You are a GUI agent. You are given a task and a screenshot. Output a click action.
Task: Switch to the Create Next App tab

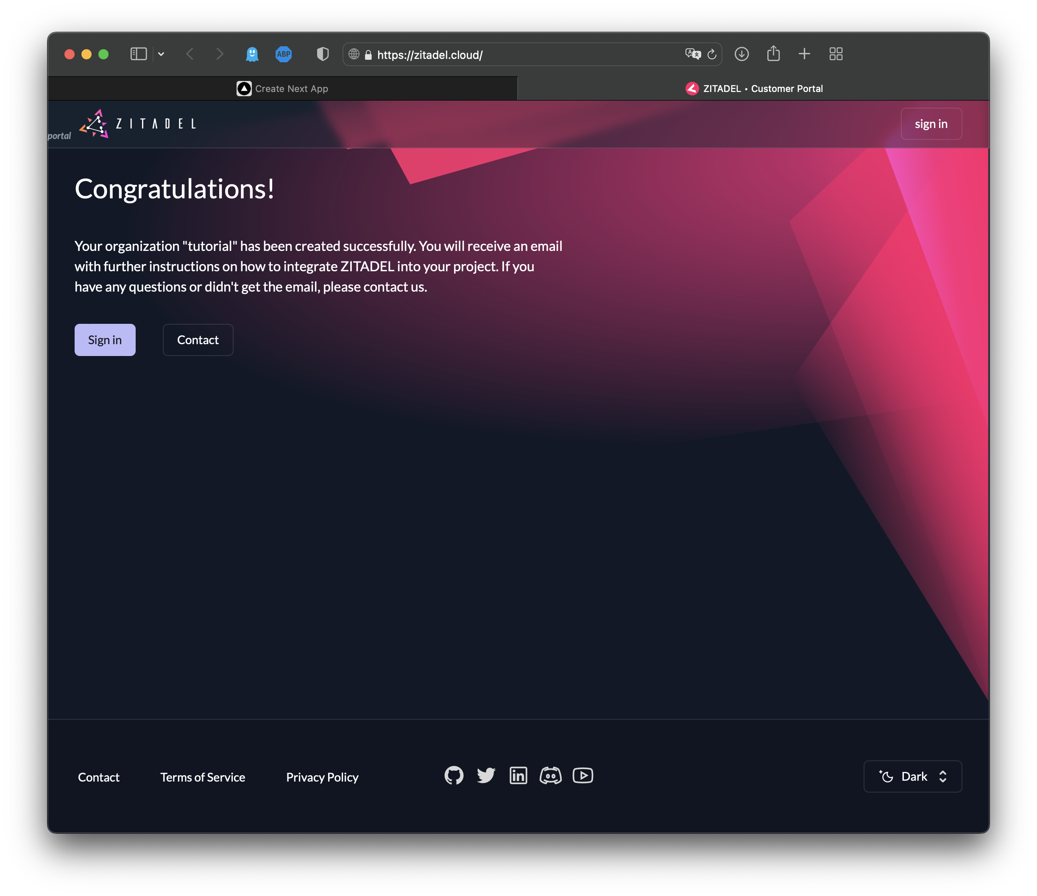pyautogui.click(x=282, y=89)
